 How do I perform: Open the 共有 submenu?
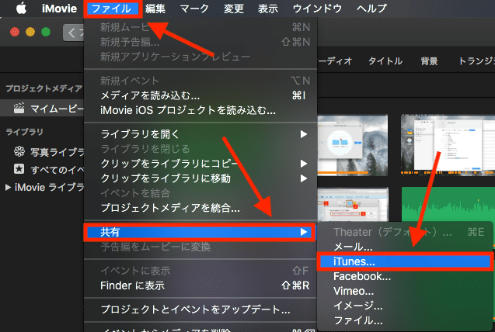[x=200, y=232]
